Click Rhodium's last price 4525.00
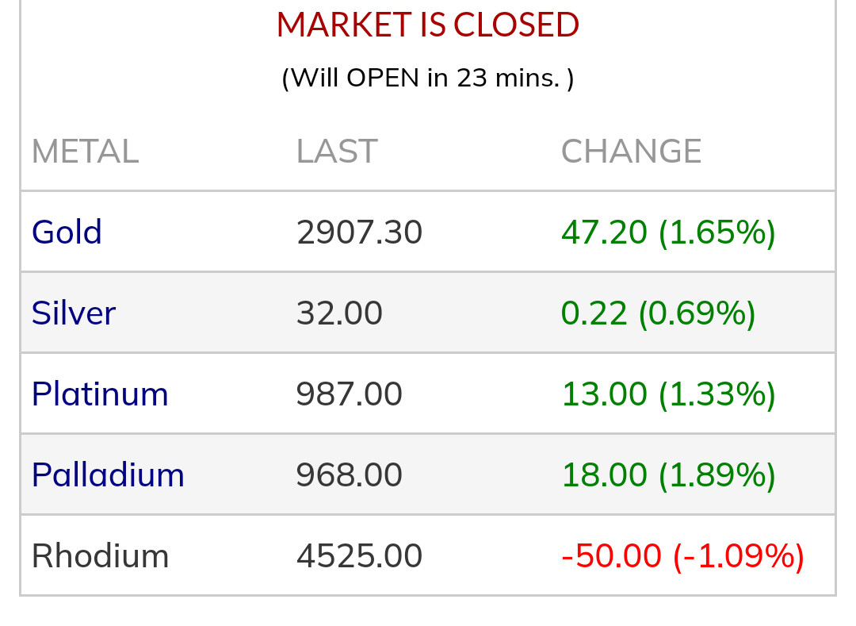 [359, 556]
